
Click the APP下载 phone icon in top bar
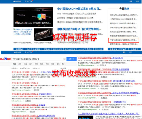click(x=26, y=1)
